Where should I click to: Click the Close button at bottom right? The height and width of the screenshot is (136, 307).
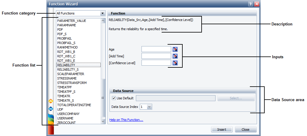[246, 129]
